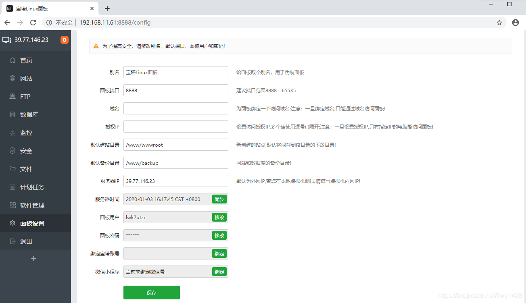
Task: Click the 服务器IP field 39.77.146.23
Action: point(176,181)
